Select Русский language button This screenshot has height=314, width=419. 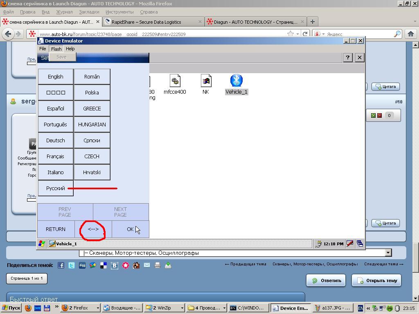click(56, 188)
